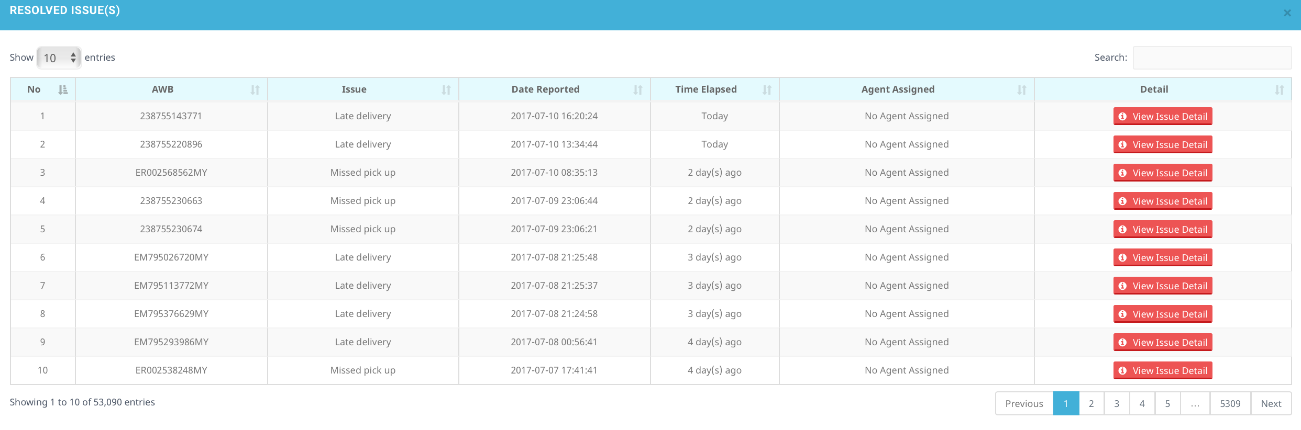
Task: Click the Previous pagination button
Action: [1024, 403]
